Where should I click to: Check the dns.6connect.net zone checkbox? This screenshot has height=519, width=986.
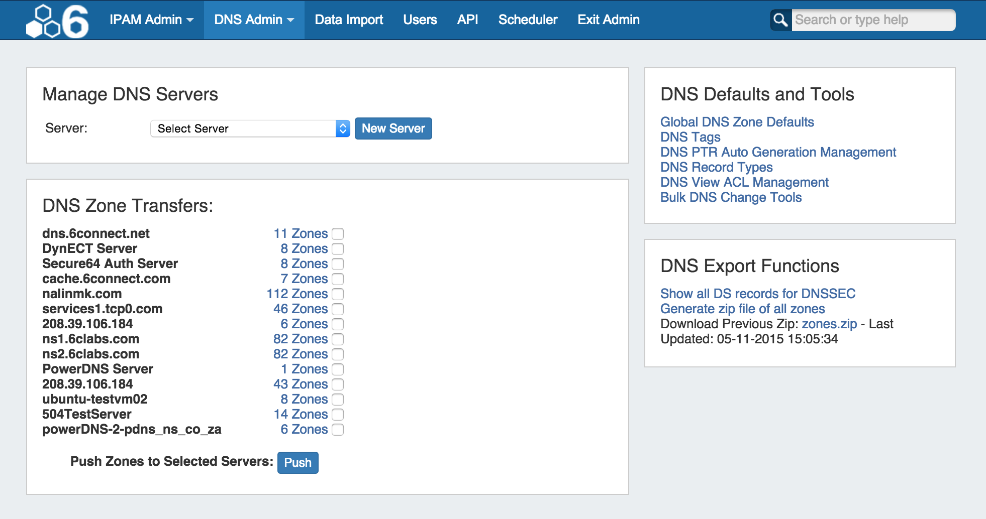pos(338,234)
